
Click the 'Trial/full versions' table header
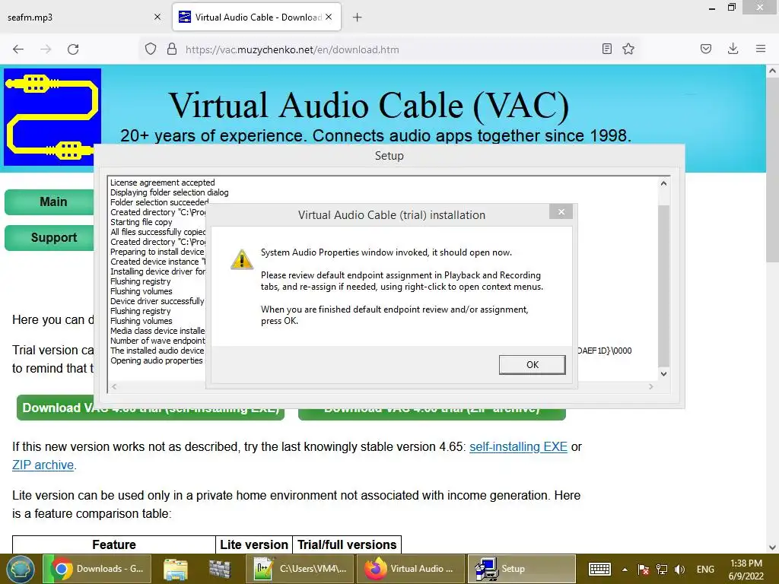[x=347, y=544]
